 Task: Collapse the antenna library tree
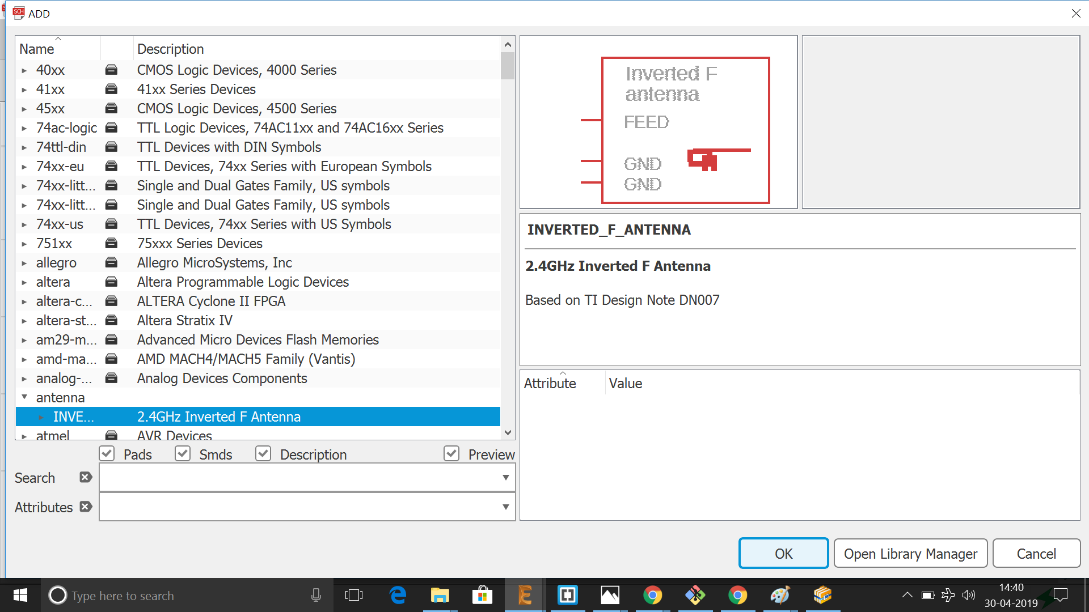(24, 397)
